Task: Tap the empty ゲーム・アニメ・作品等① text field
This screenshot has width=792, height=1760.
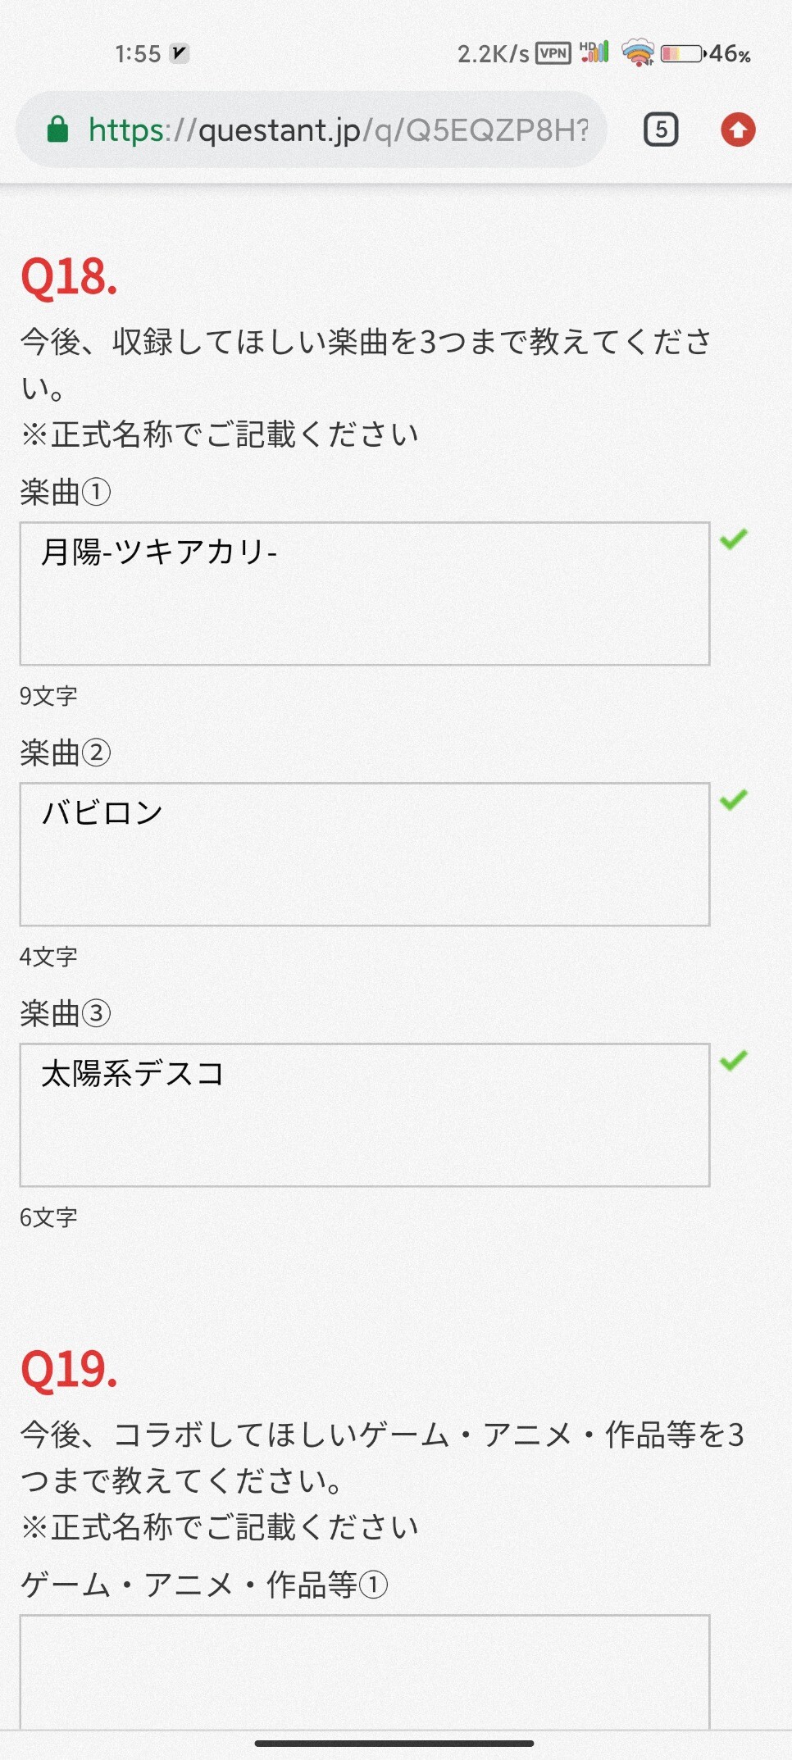Action: click(x=365, y=1672)
